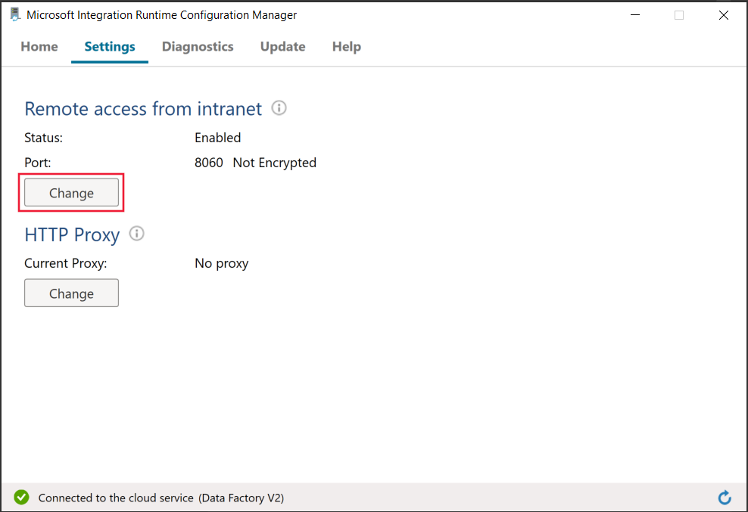748x512 pixels.
Task: Open the Update tab
Action: [x=282, y=46]
